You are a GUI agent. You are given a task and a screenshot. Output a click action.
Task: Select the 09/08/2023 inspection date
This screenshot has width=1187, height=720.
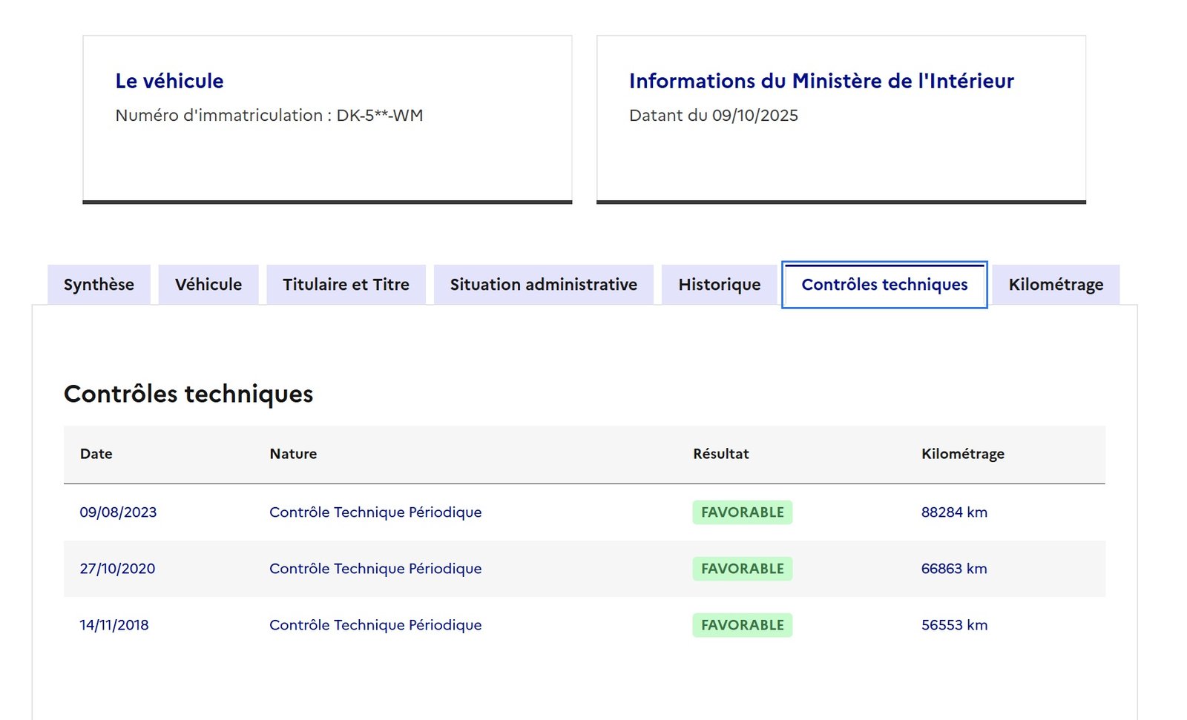118,512
